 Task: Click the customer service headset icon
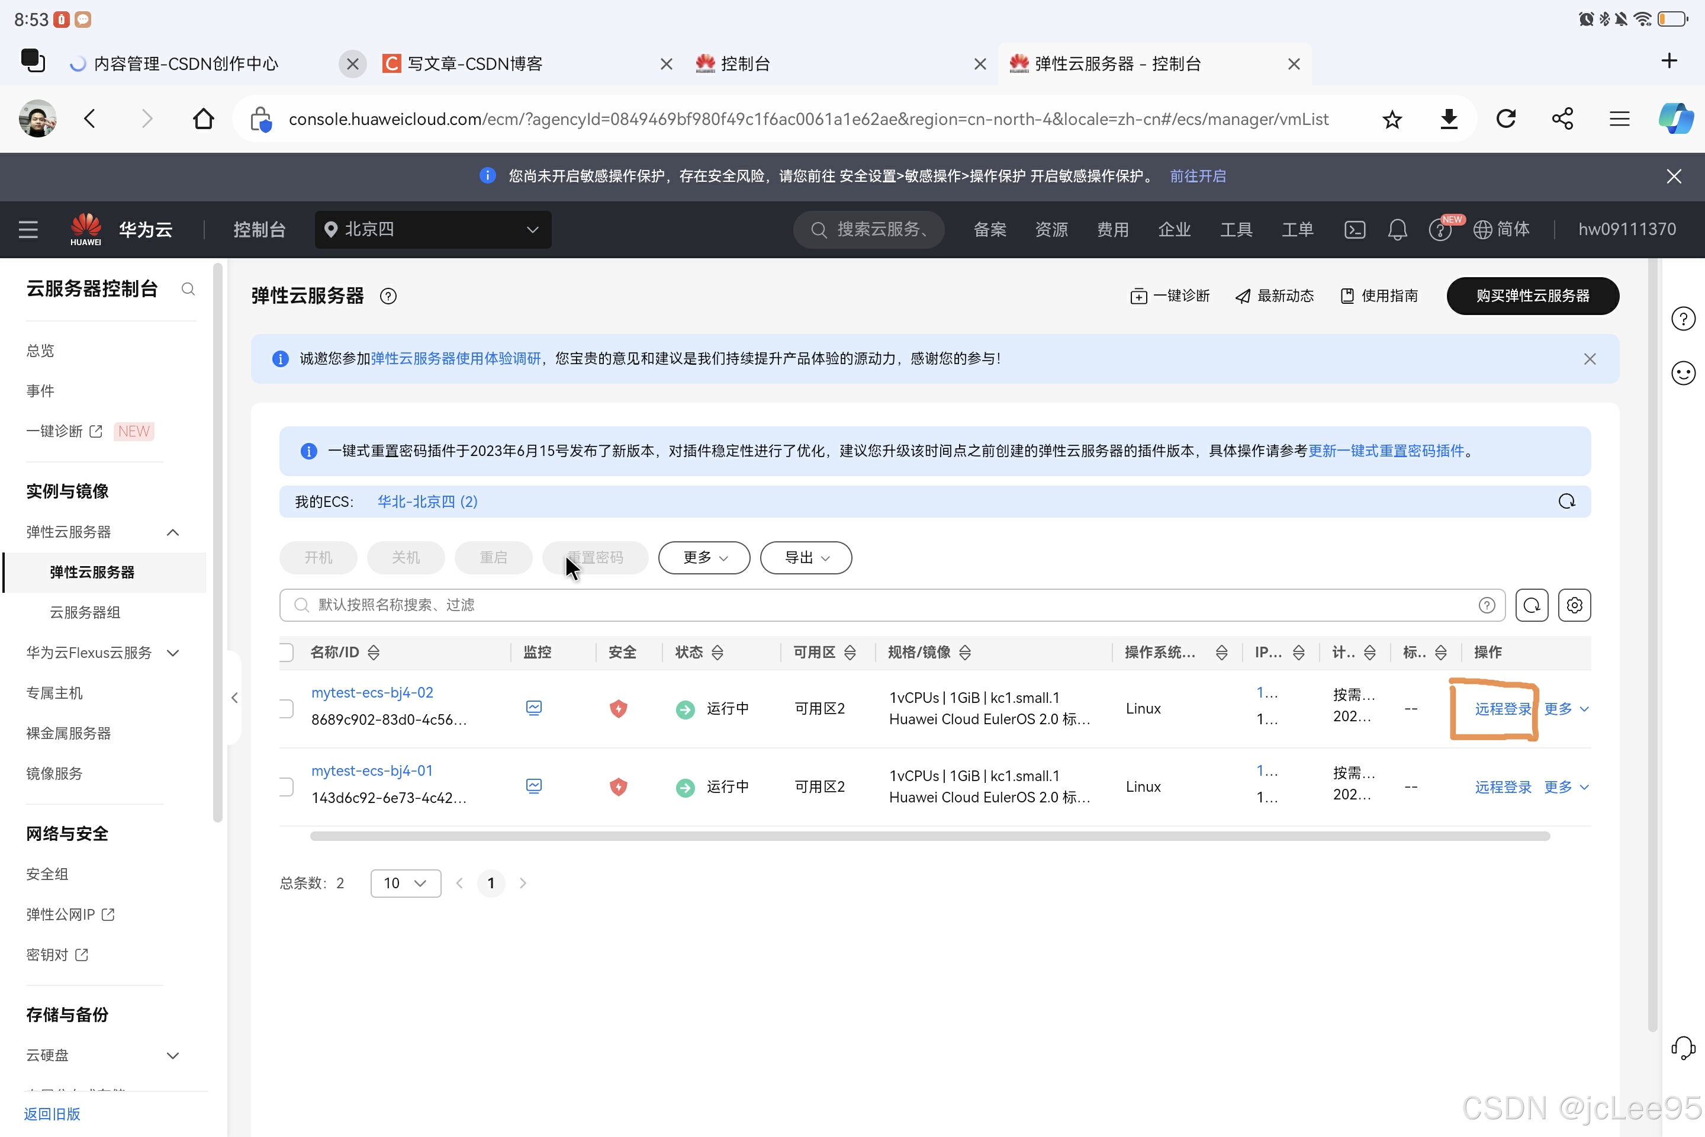1683,1048
